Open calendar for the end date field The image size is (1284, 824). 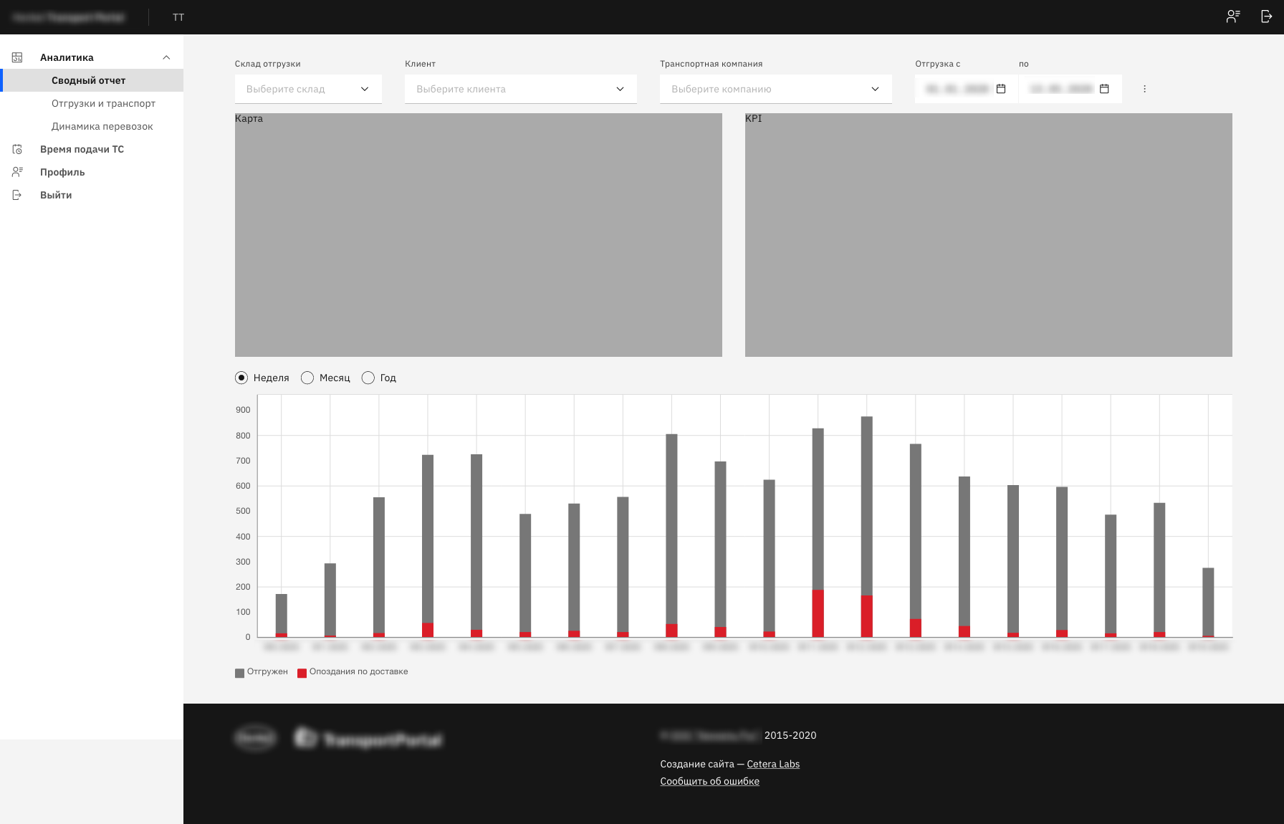[x=1104, y=89]
